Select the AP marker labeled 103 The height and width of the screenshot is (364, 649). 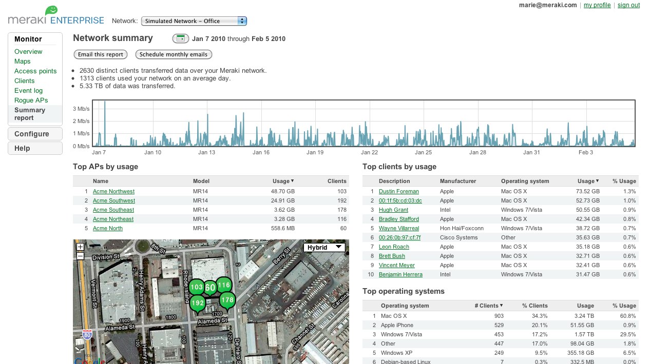197,288
